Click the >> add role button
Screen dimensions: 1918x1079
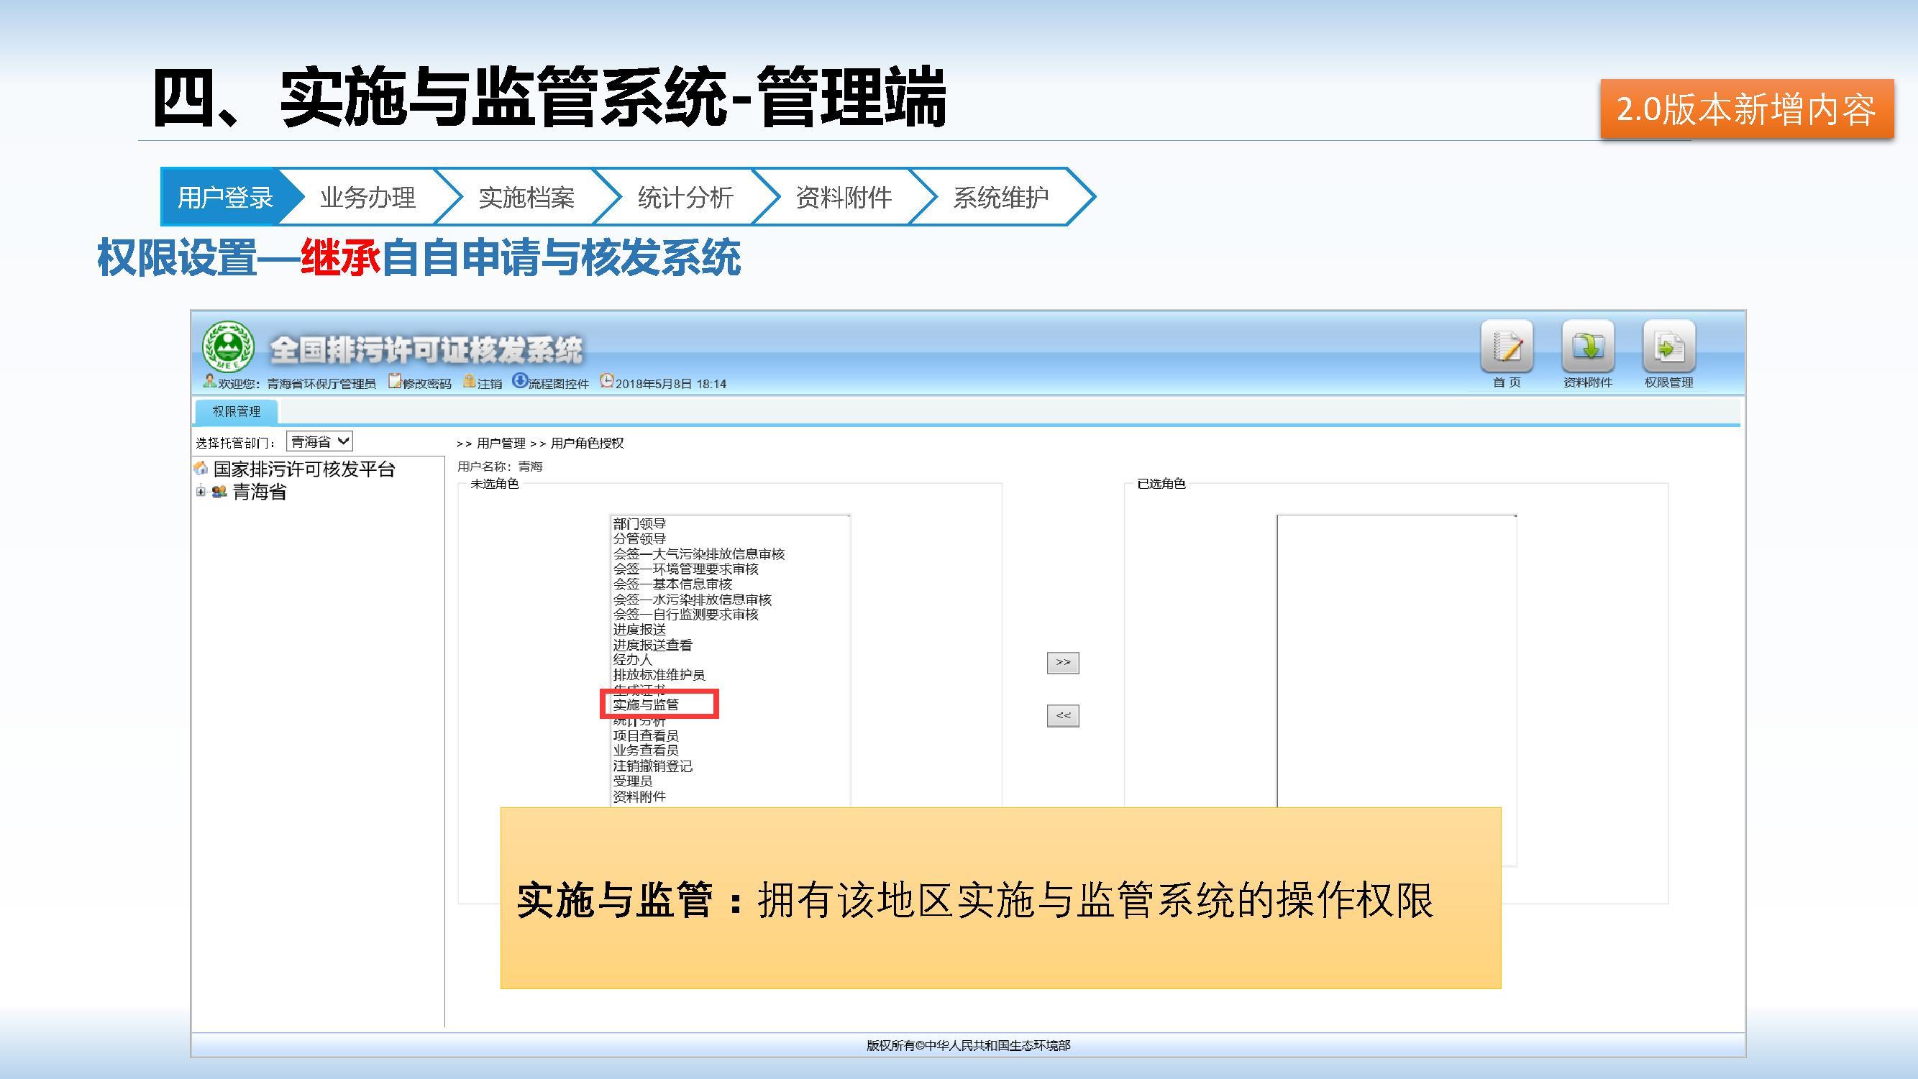(x=1062, y=662)
